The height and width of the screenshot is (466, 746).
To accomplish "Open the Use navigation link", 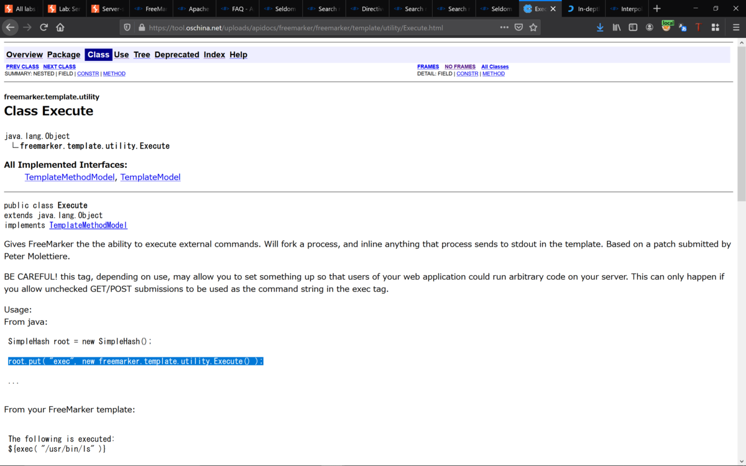I will click(x=121, y=55).
